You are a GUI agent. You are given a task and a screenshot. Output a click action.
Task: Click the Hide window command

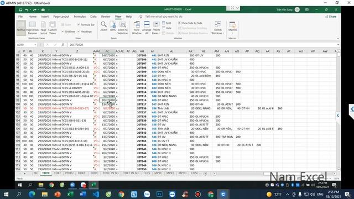pos(167,28)
